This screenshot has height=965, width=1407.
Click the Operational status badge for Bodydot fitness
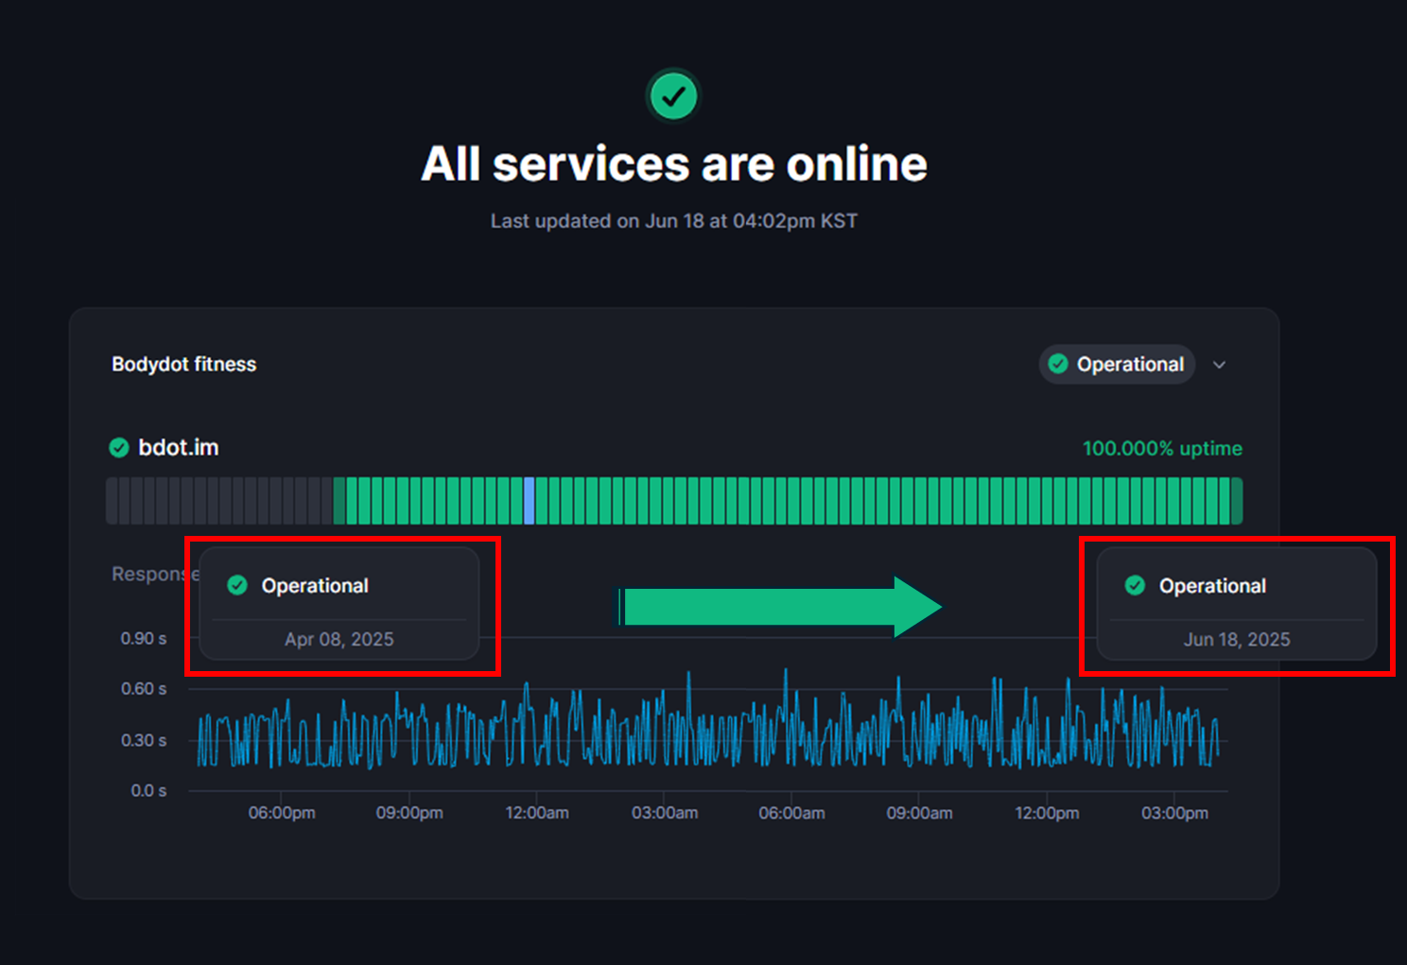click(x=1117, y=364)
